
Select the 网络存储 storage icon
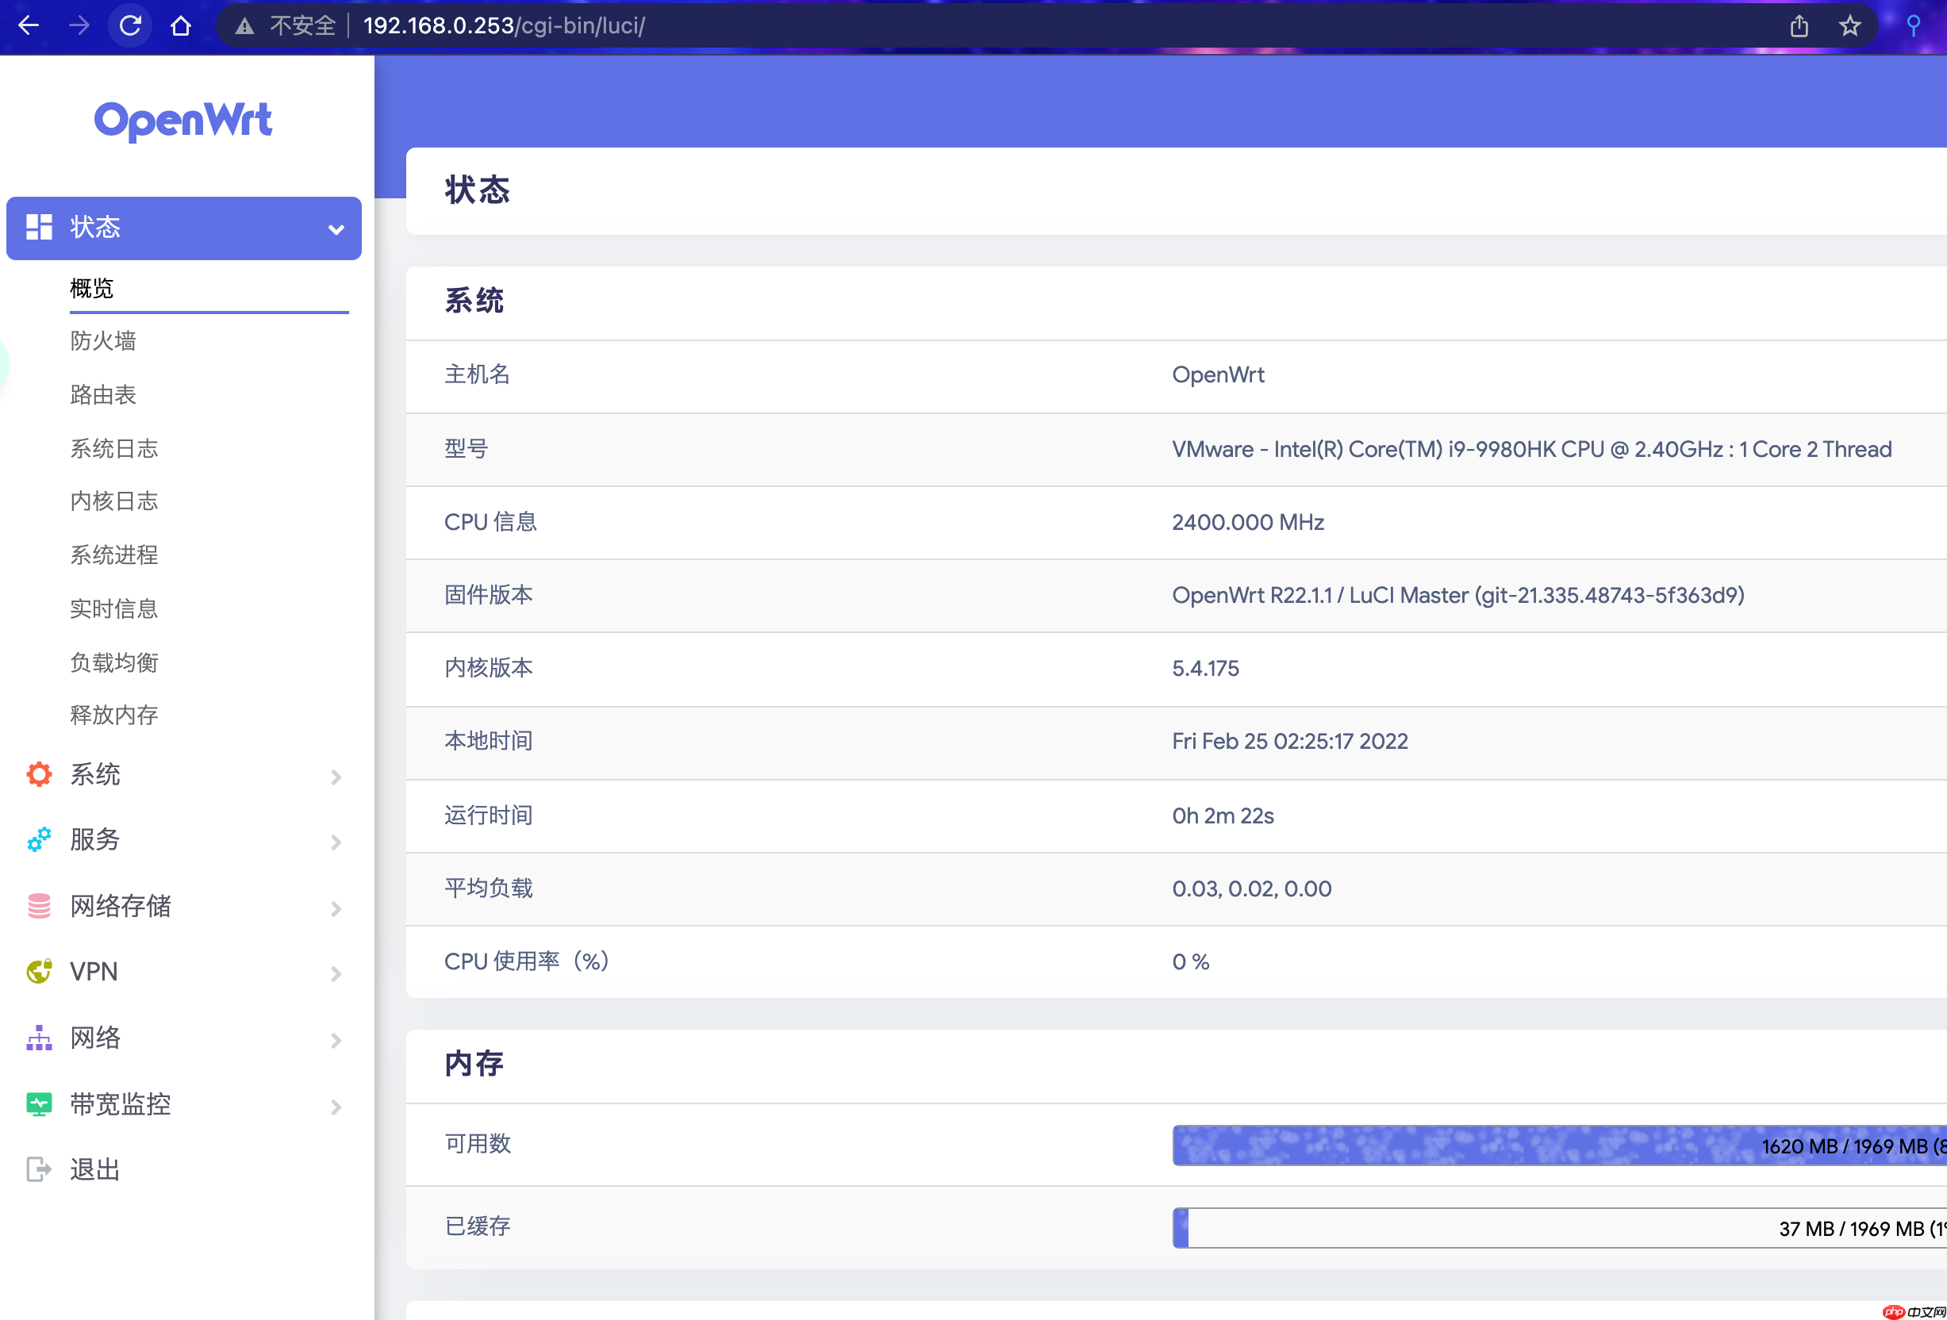point(38,905)
